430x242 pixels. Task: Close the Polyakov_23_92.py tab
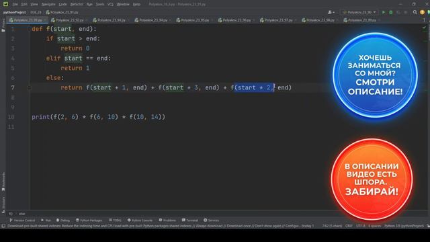point(87,20)
